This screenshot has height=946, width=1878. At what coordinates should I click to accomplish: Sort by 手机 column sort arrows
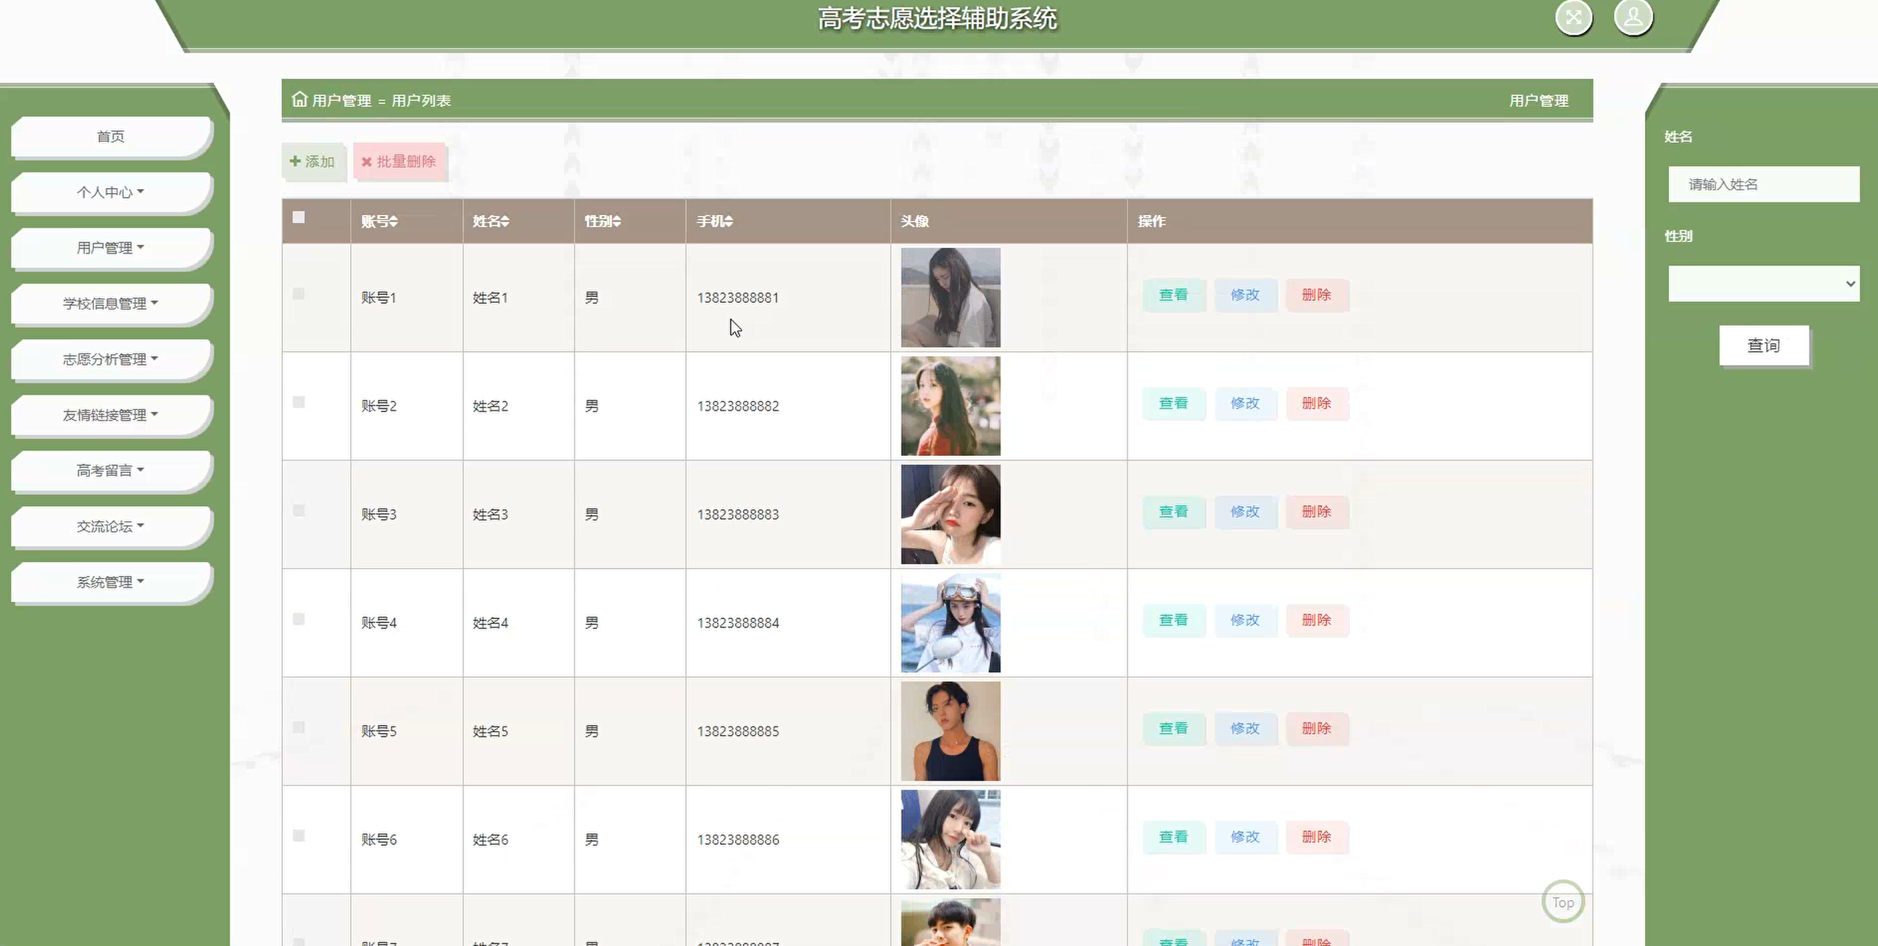(x=728, y=222)
